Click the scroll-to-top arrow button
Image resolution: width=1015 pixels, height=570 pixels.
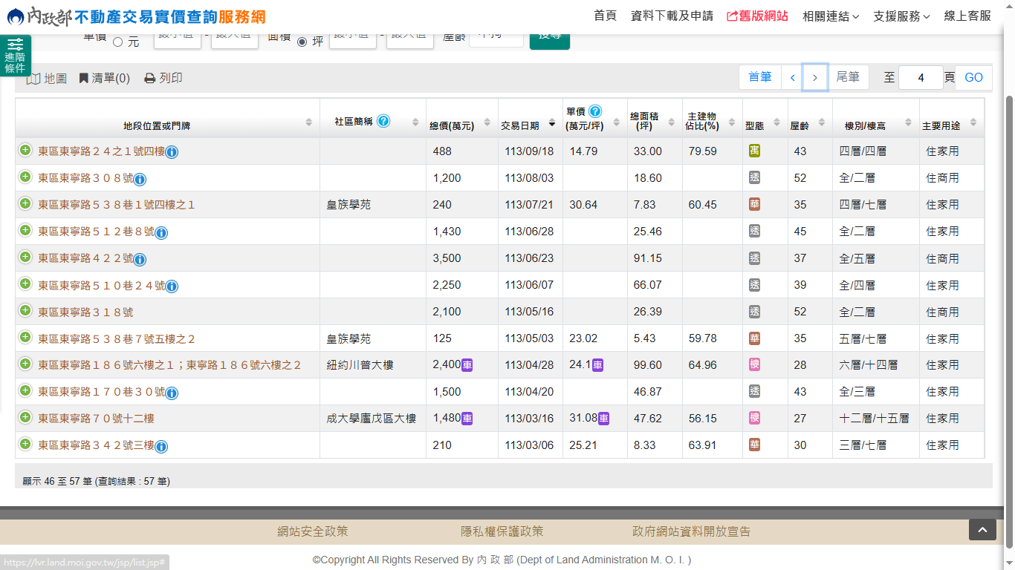point(982,529)
